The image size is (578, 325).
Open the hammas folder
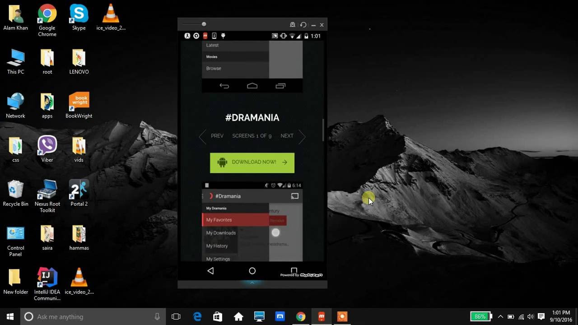(79, 238)
